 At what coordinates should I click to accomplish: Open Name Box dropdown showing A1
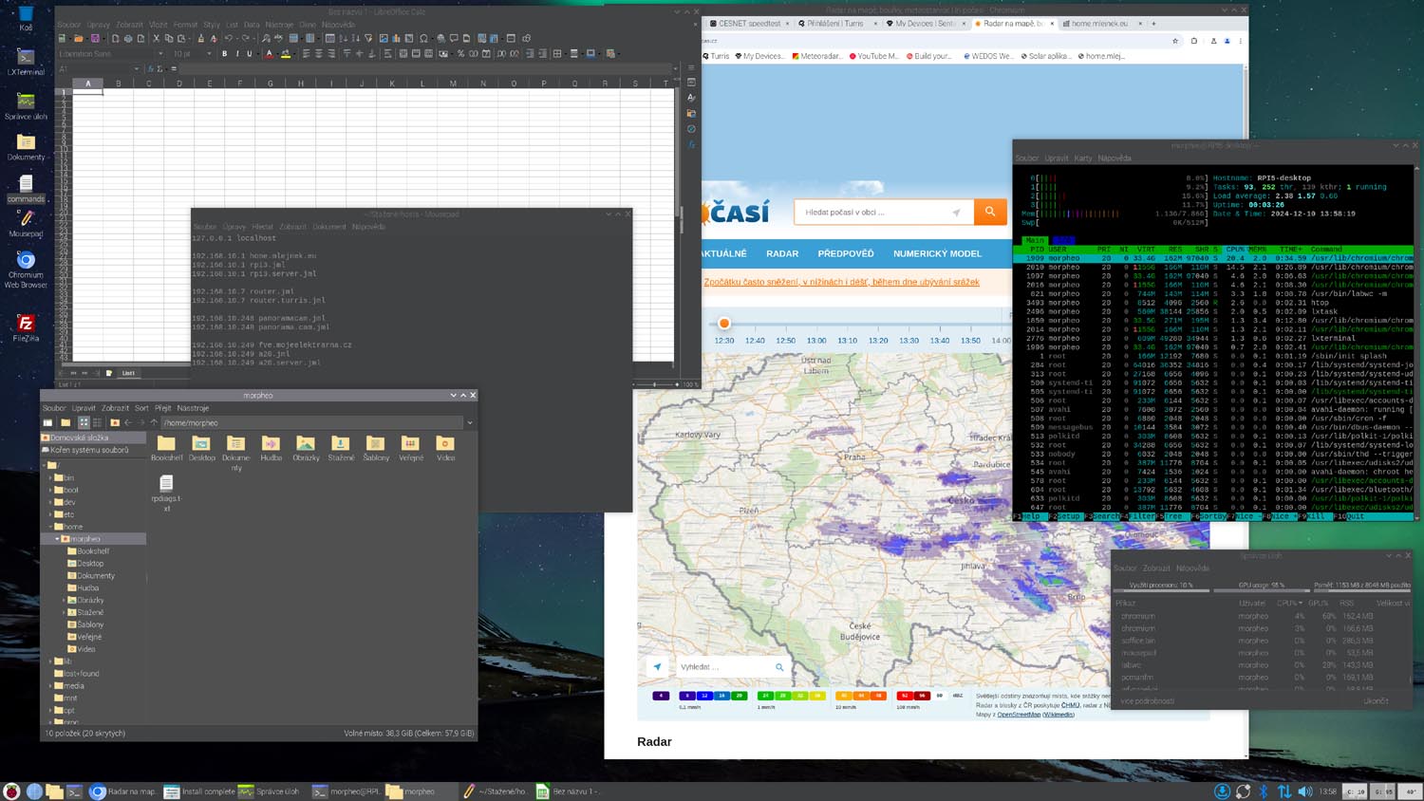[x=137, y=69]
